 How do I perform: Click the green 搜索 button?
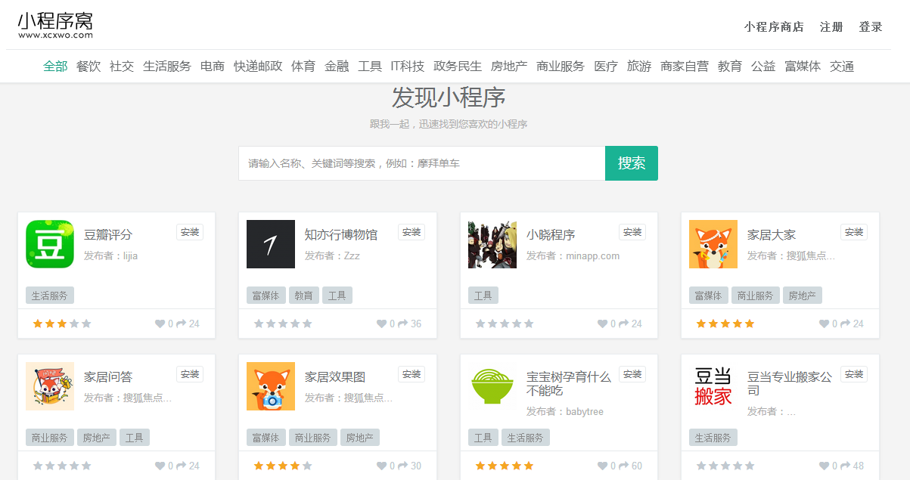[x=632, y=163]
